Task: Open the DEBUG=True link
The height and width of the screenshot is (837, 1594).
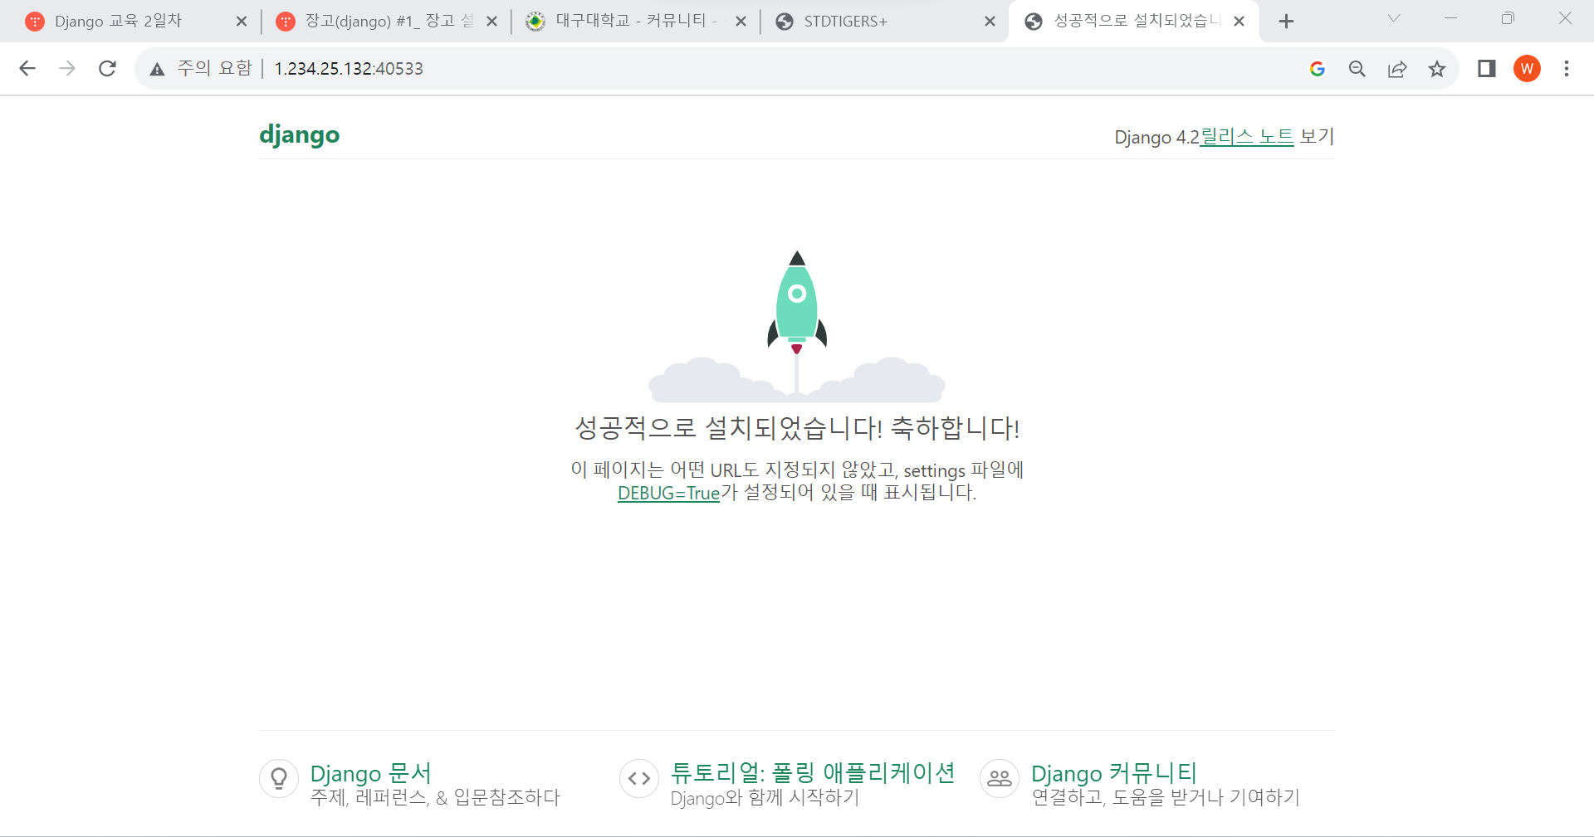Action: (x=668, y=493)
